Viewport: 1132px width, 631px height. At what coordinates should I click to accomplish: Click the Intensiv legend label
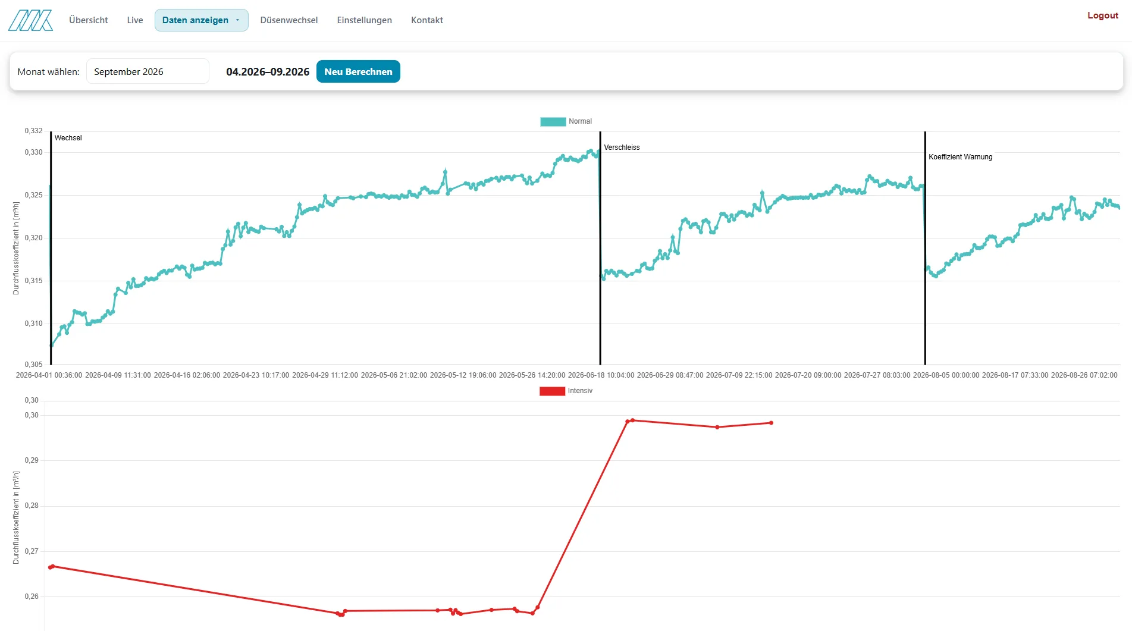pos(580,391)
